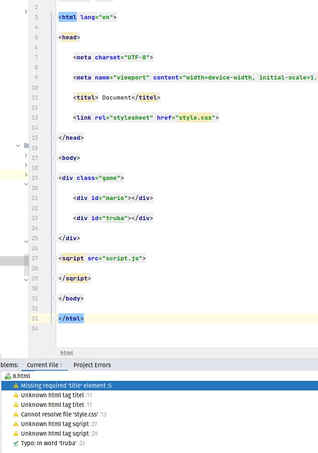Viewport: 318px width, 453px height.
Task: Expand the chevron in the yellow highlighted project tree row
Action: click(x=26, y=174)
